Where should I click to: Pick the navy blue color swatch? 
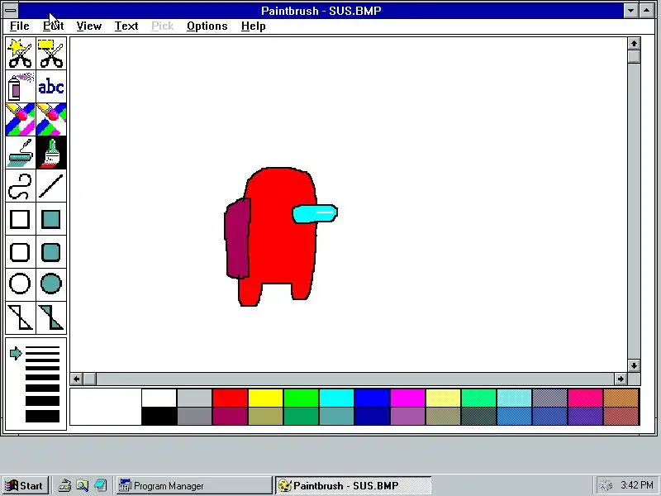(x=373, y=417)
